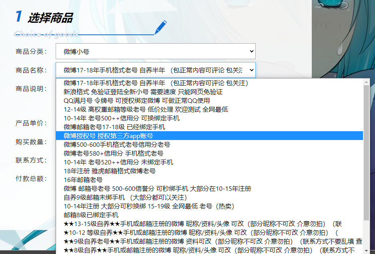Select 微博17-18年手机格式老号 自养半年 option in list
This screenshot has height=254, width=375.
click(209, 83)
